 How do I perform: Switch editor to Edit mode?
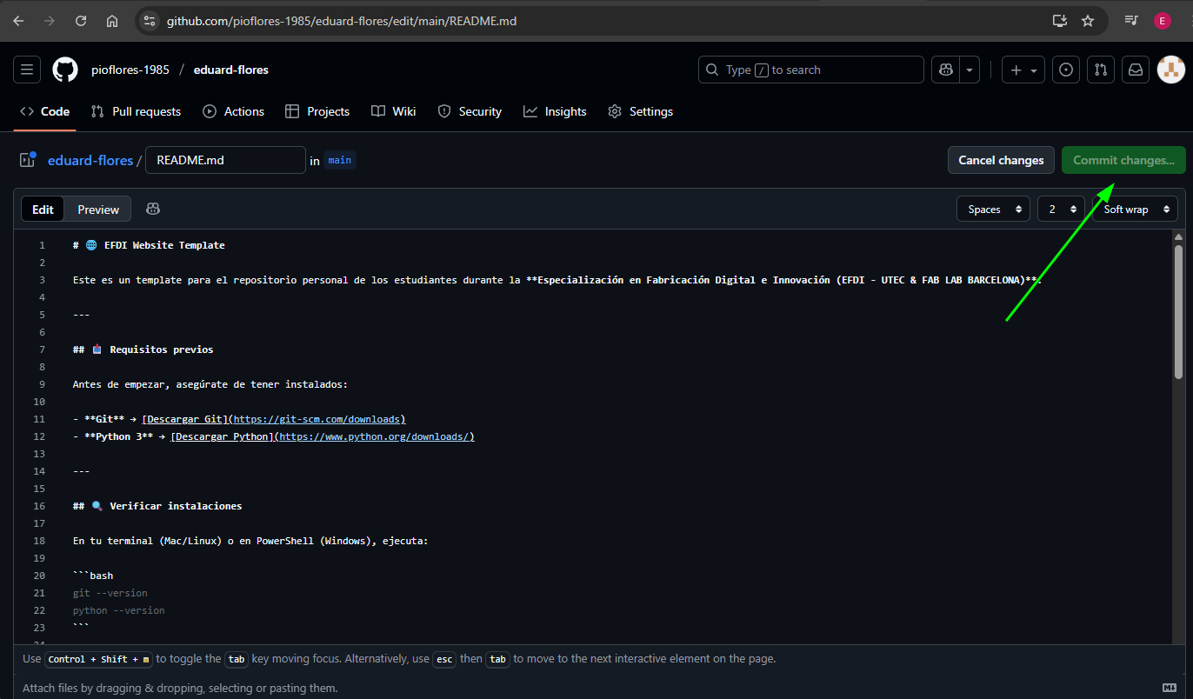43,210
